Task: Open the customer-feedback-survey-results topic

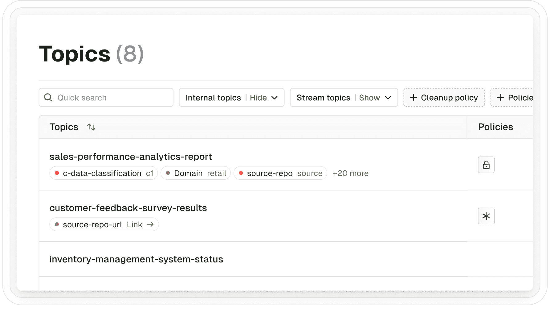Action: tap(128, 208)
